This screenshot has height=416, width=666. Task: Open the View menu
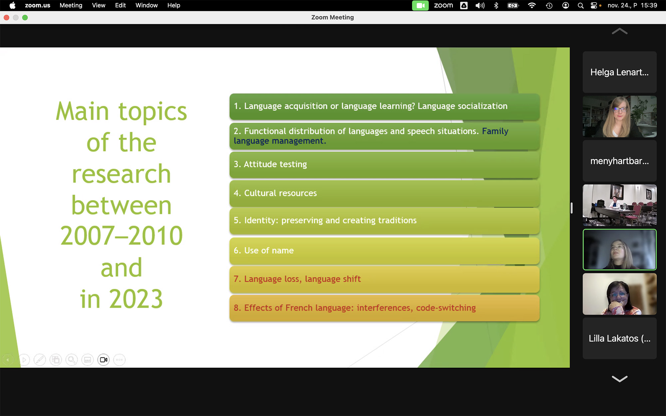99,5
